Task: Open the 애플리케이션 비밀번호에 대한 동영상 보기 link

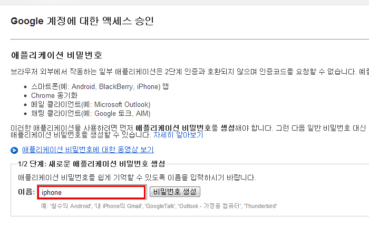Action: [88, 150]
